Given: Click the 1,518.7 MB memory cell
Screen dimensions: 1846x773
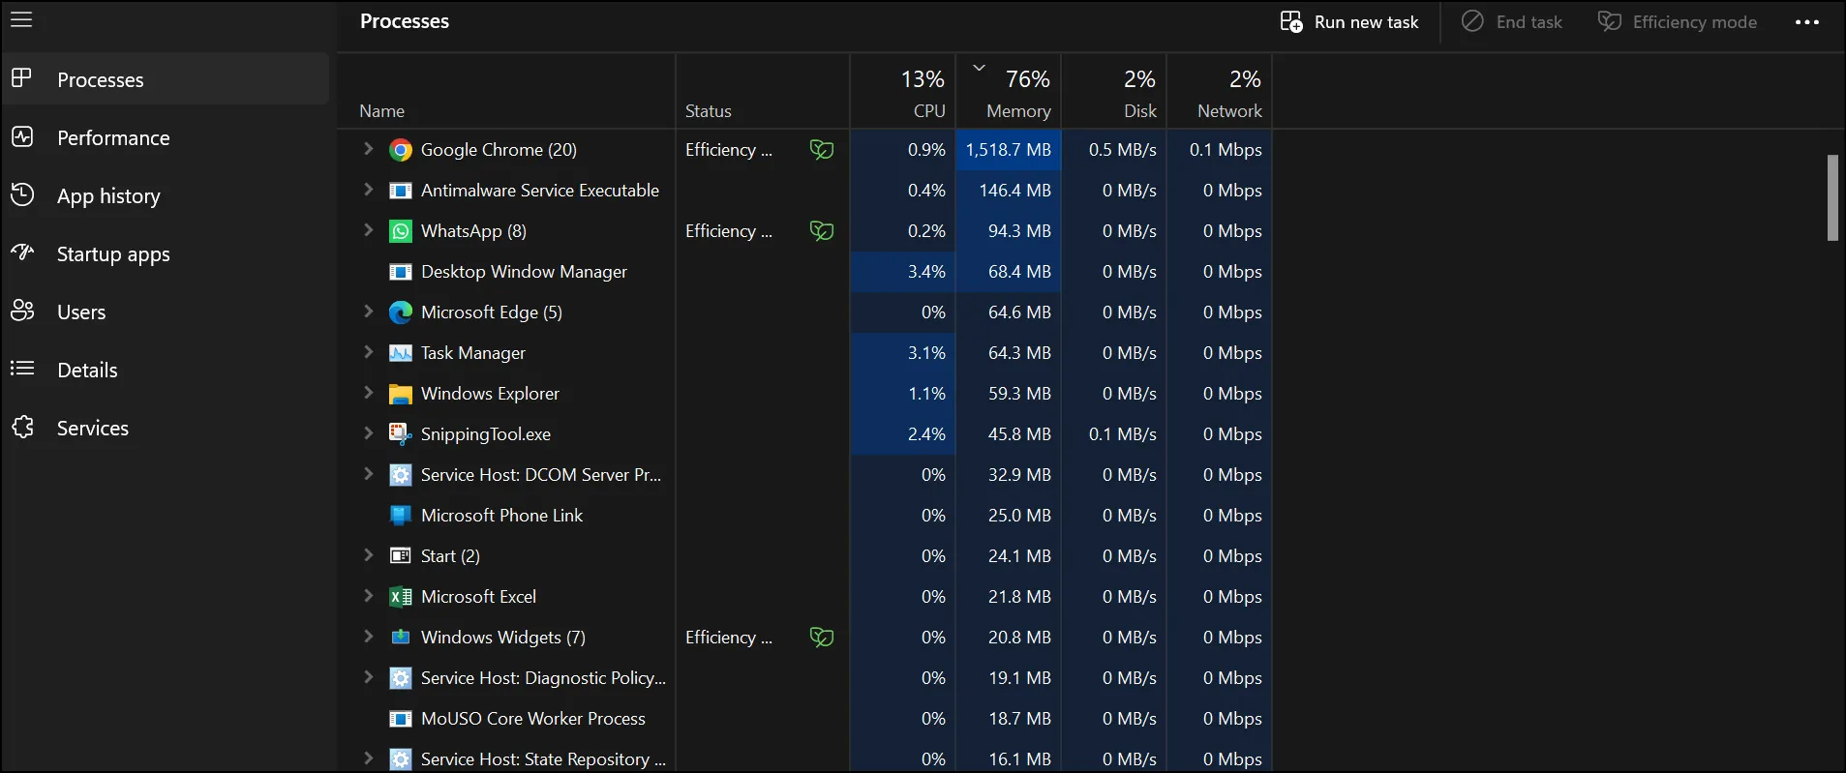Looking at the screenshot, I should (1009, 150).
